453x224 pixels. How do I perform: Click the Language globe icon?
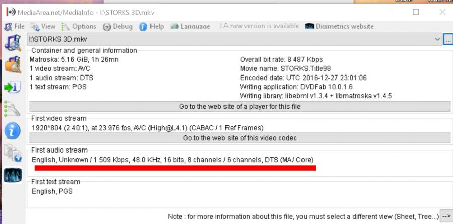(175, 26)
